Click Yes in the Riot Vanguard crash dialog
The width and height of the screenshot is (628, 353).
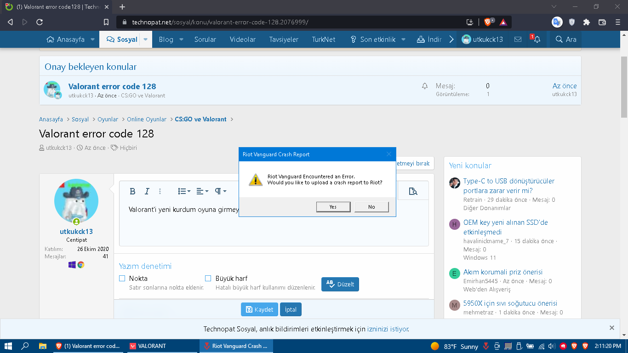(x=333, y=207)
